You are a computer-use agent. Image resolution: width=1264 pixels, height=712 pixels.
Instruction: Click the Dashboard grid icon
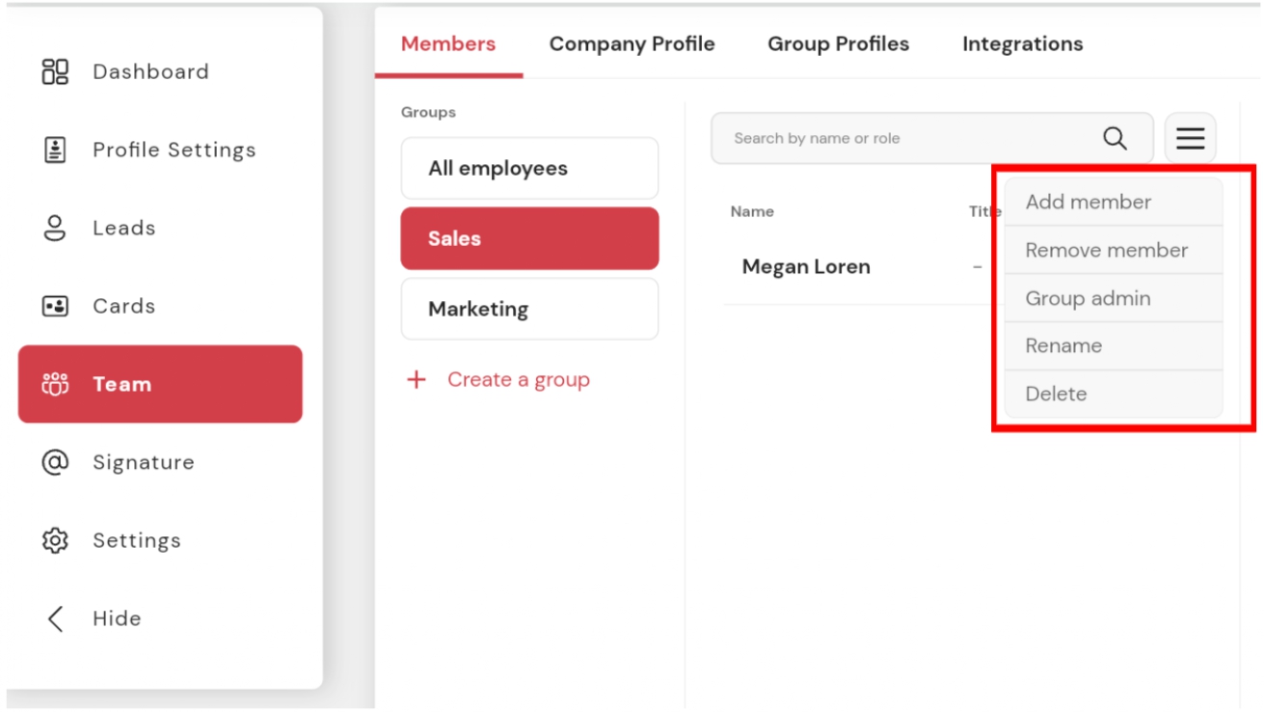[55, 71]
